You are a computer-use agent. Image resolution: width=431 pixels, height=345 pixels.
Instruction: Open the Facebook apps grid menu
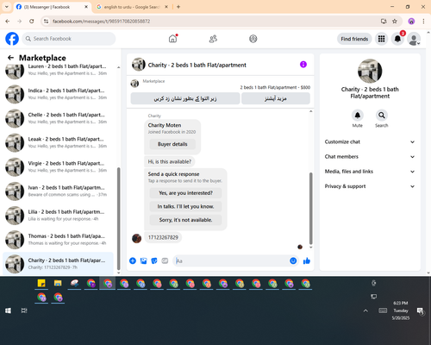click(x=381, y=39)
